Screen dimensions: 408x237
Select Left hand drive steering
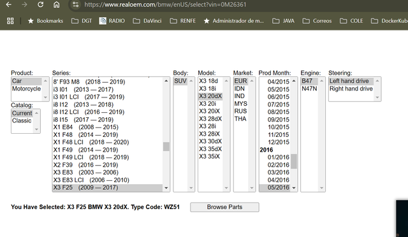tap(351, 81)
